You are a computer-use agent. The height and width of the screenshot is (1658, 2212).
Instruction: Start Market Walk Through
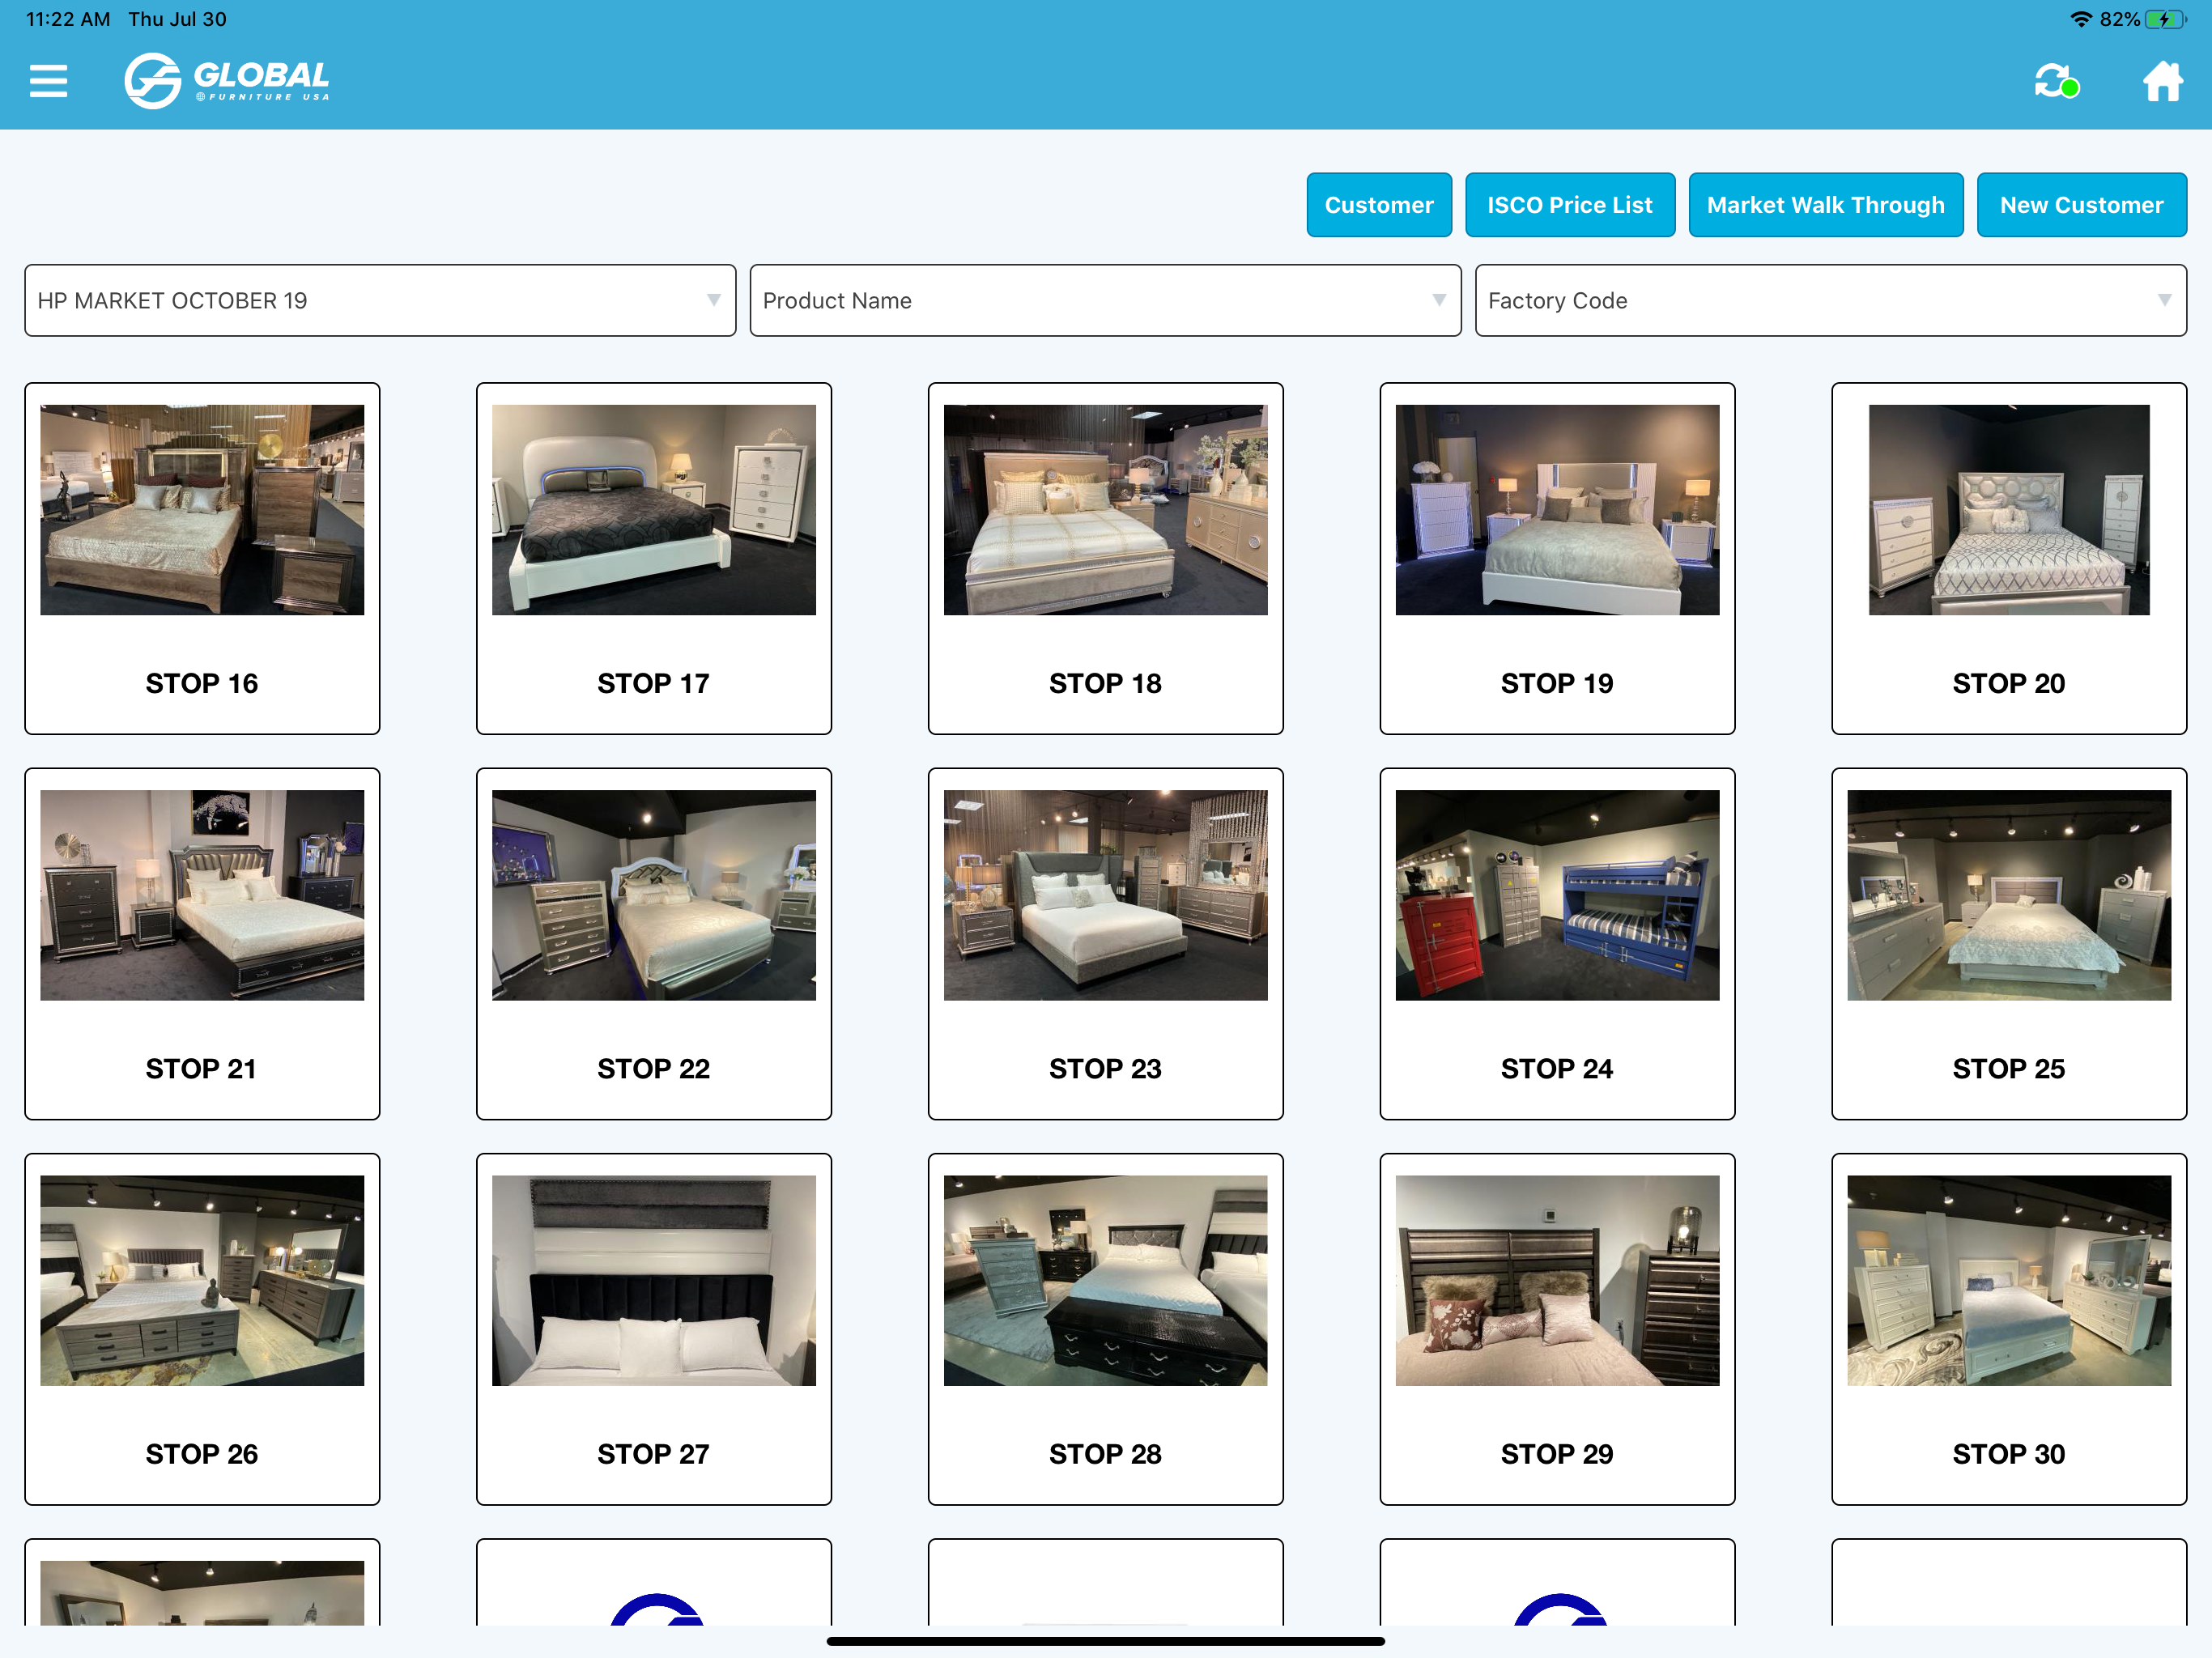(x=1826, y=205)
